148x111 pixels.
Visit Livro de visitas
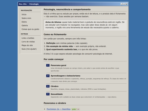point(28,42)
